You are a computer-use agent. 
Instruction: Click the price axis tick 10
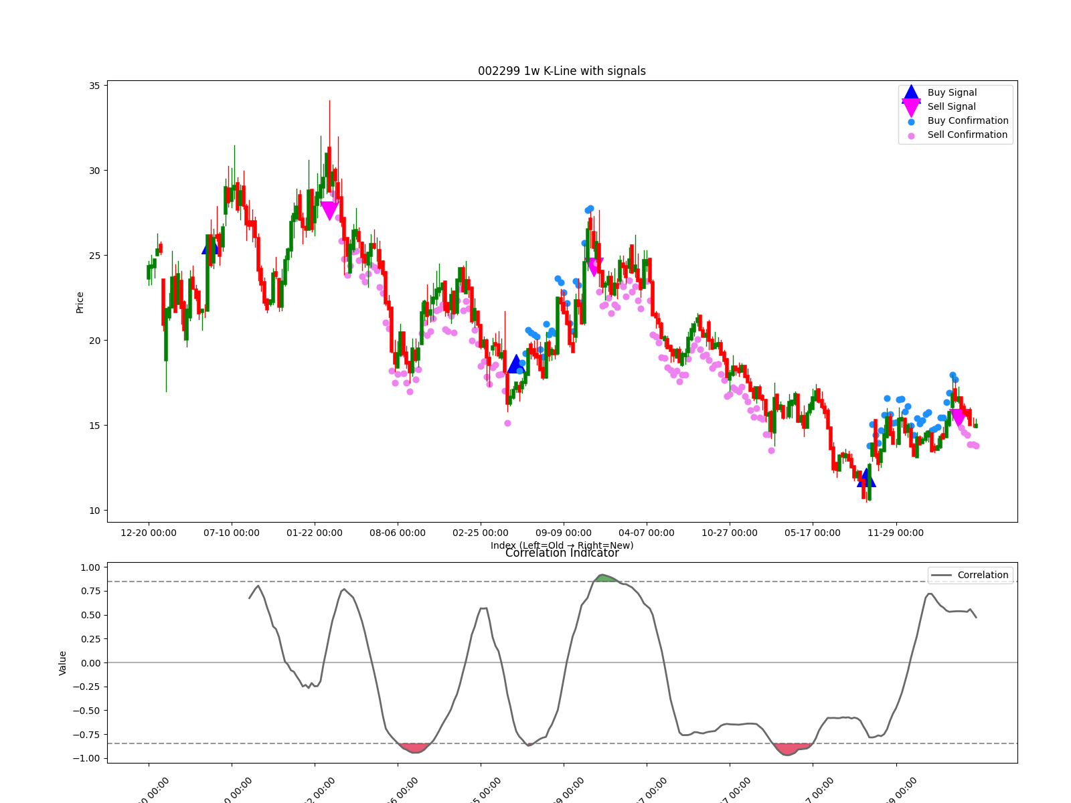point(94,511)
